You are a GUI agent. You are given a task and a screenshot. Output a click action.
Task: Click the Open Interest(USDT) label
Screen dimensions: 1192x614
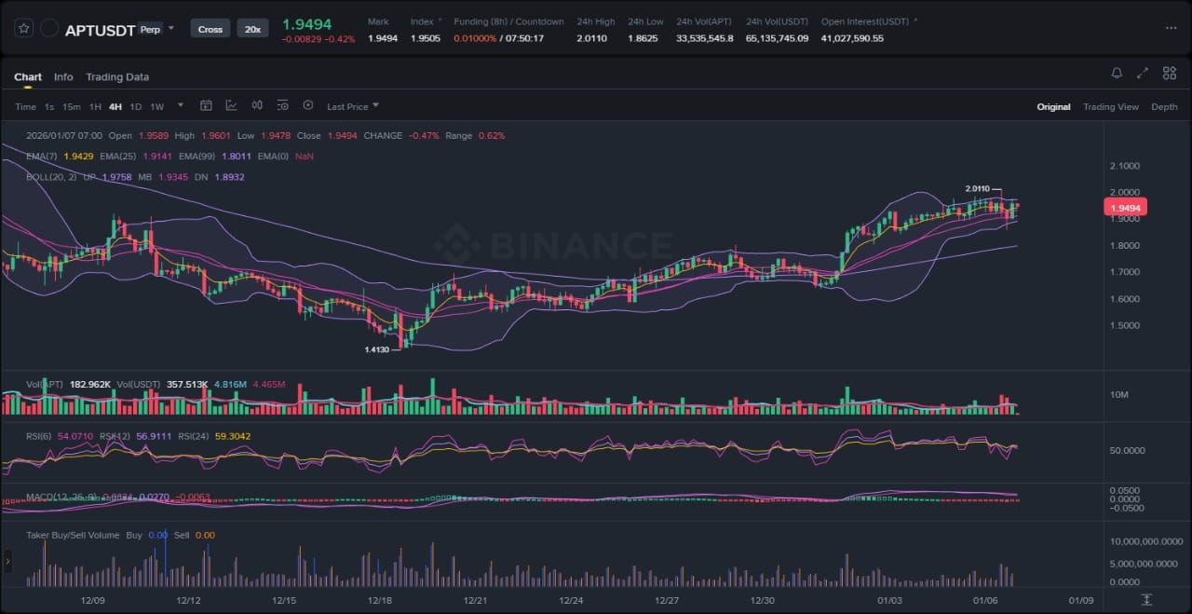[x=865, y=21]
